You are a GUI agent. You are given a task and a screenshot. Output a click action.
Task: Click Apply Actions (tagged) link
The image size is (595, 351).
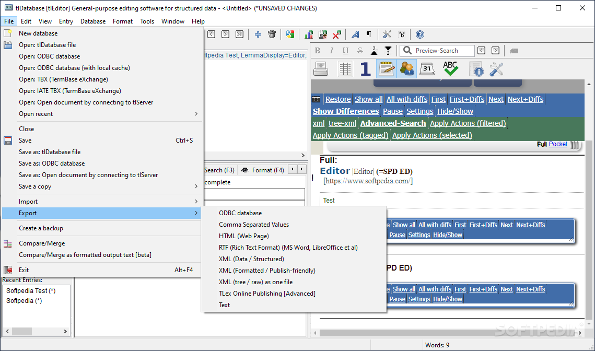[x=351, y=135]
